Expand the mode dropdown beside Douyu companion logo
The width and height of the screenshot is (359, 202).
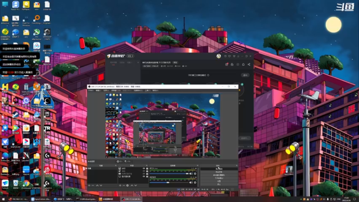point(130,56)
